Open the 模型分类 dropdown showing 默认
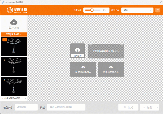The width and height of the screenshot is (163, 114). point(137,10)
